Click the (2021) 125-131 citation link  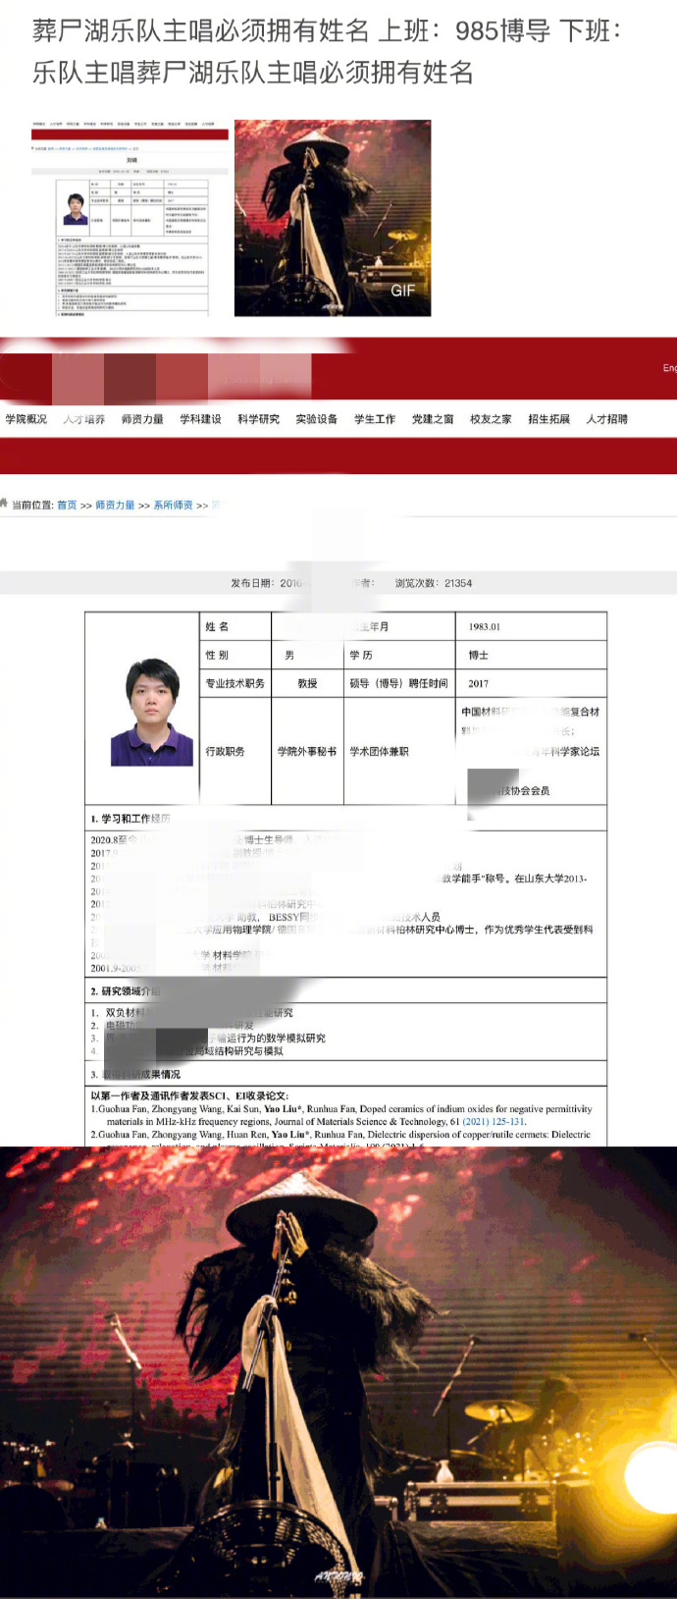494,1121
